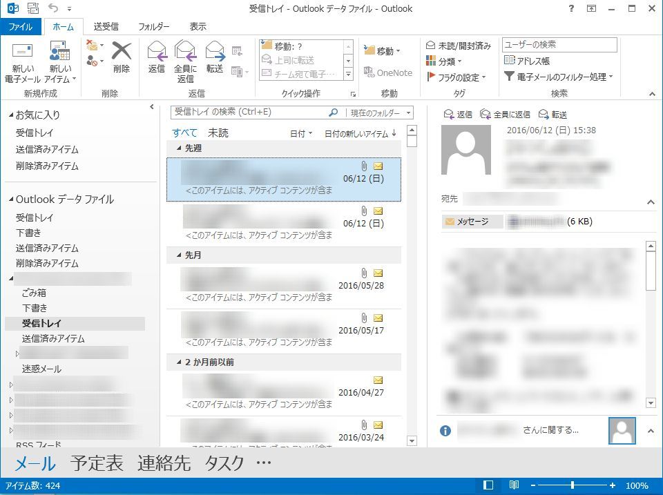663x495 pixels.
Task: Create a new email with 新しい電子メール
Action: (22, 63)
